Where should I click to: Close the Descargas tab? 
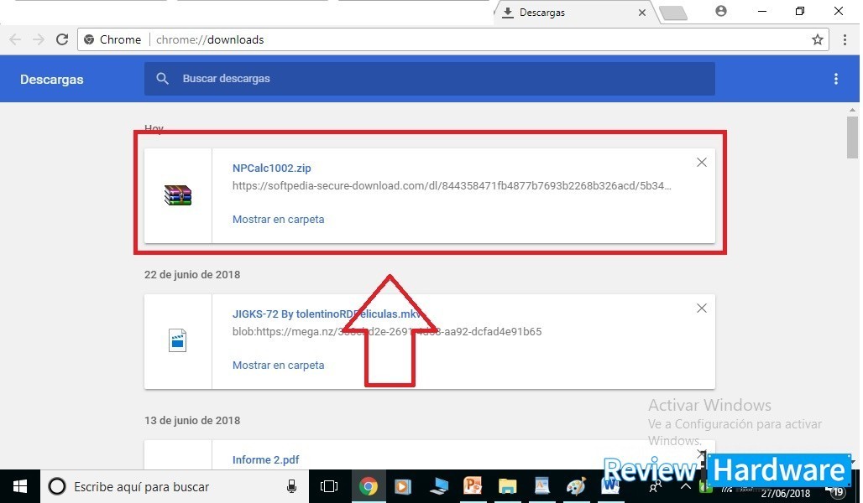click(x=641, y=13)
